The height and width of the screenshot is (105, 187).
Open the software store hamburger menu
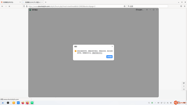pyautogui.click(x=147, y=10)
